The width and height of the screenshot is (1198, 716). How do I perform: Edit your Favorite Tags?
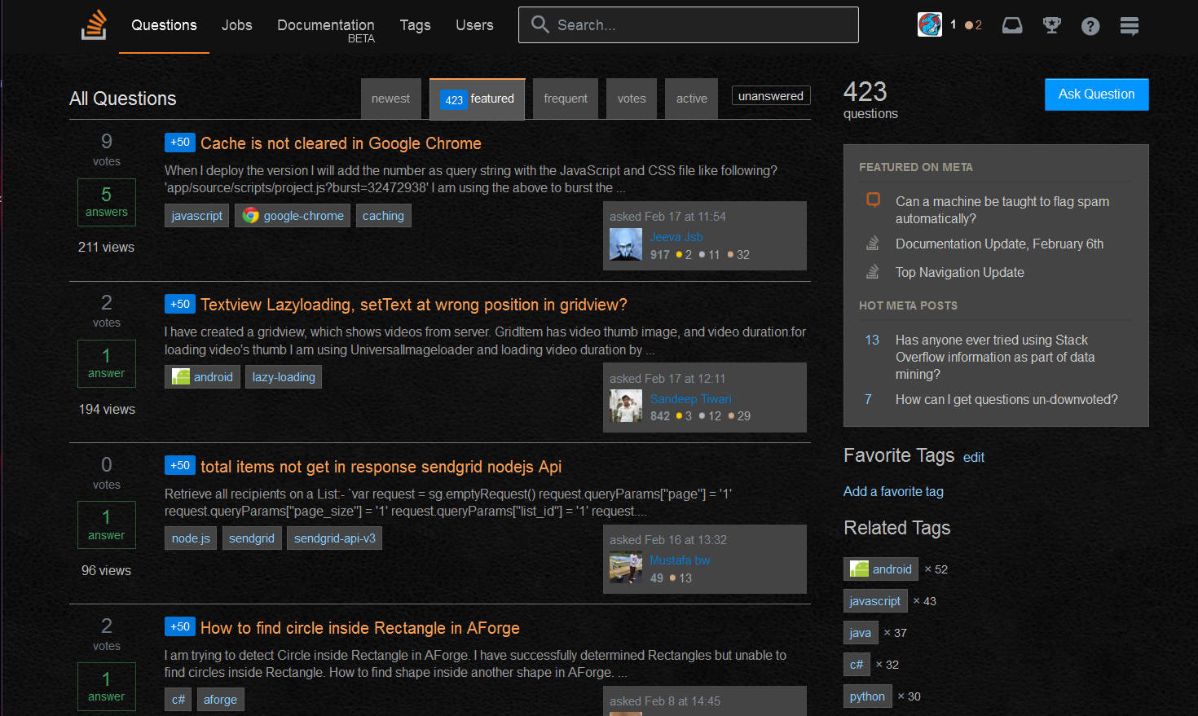click(973, 457)
